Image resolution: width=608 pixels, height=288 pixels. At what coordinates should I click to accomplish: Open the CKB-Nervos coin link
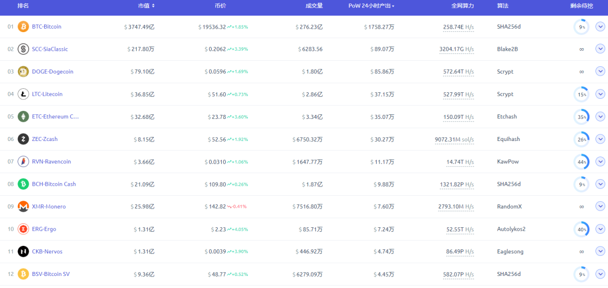[x=47, y=252]
